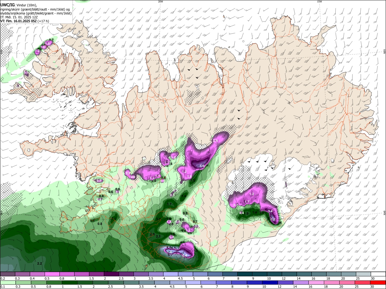386x289 pixels.
Task: Pick the pink 18–20 swatch in lower scale
Action: pyautogui.click(x=332, y=282)
